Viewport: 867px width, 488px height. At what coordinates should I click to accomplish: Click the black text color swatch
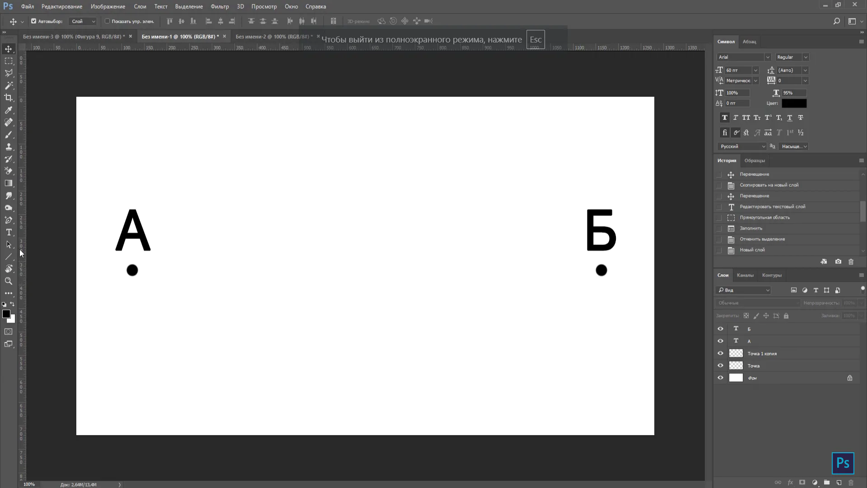794,103
